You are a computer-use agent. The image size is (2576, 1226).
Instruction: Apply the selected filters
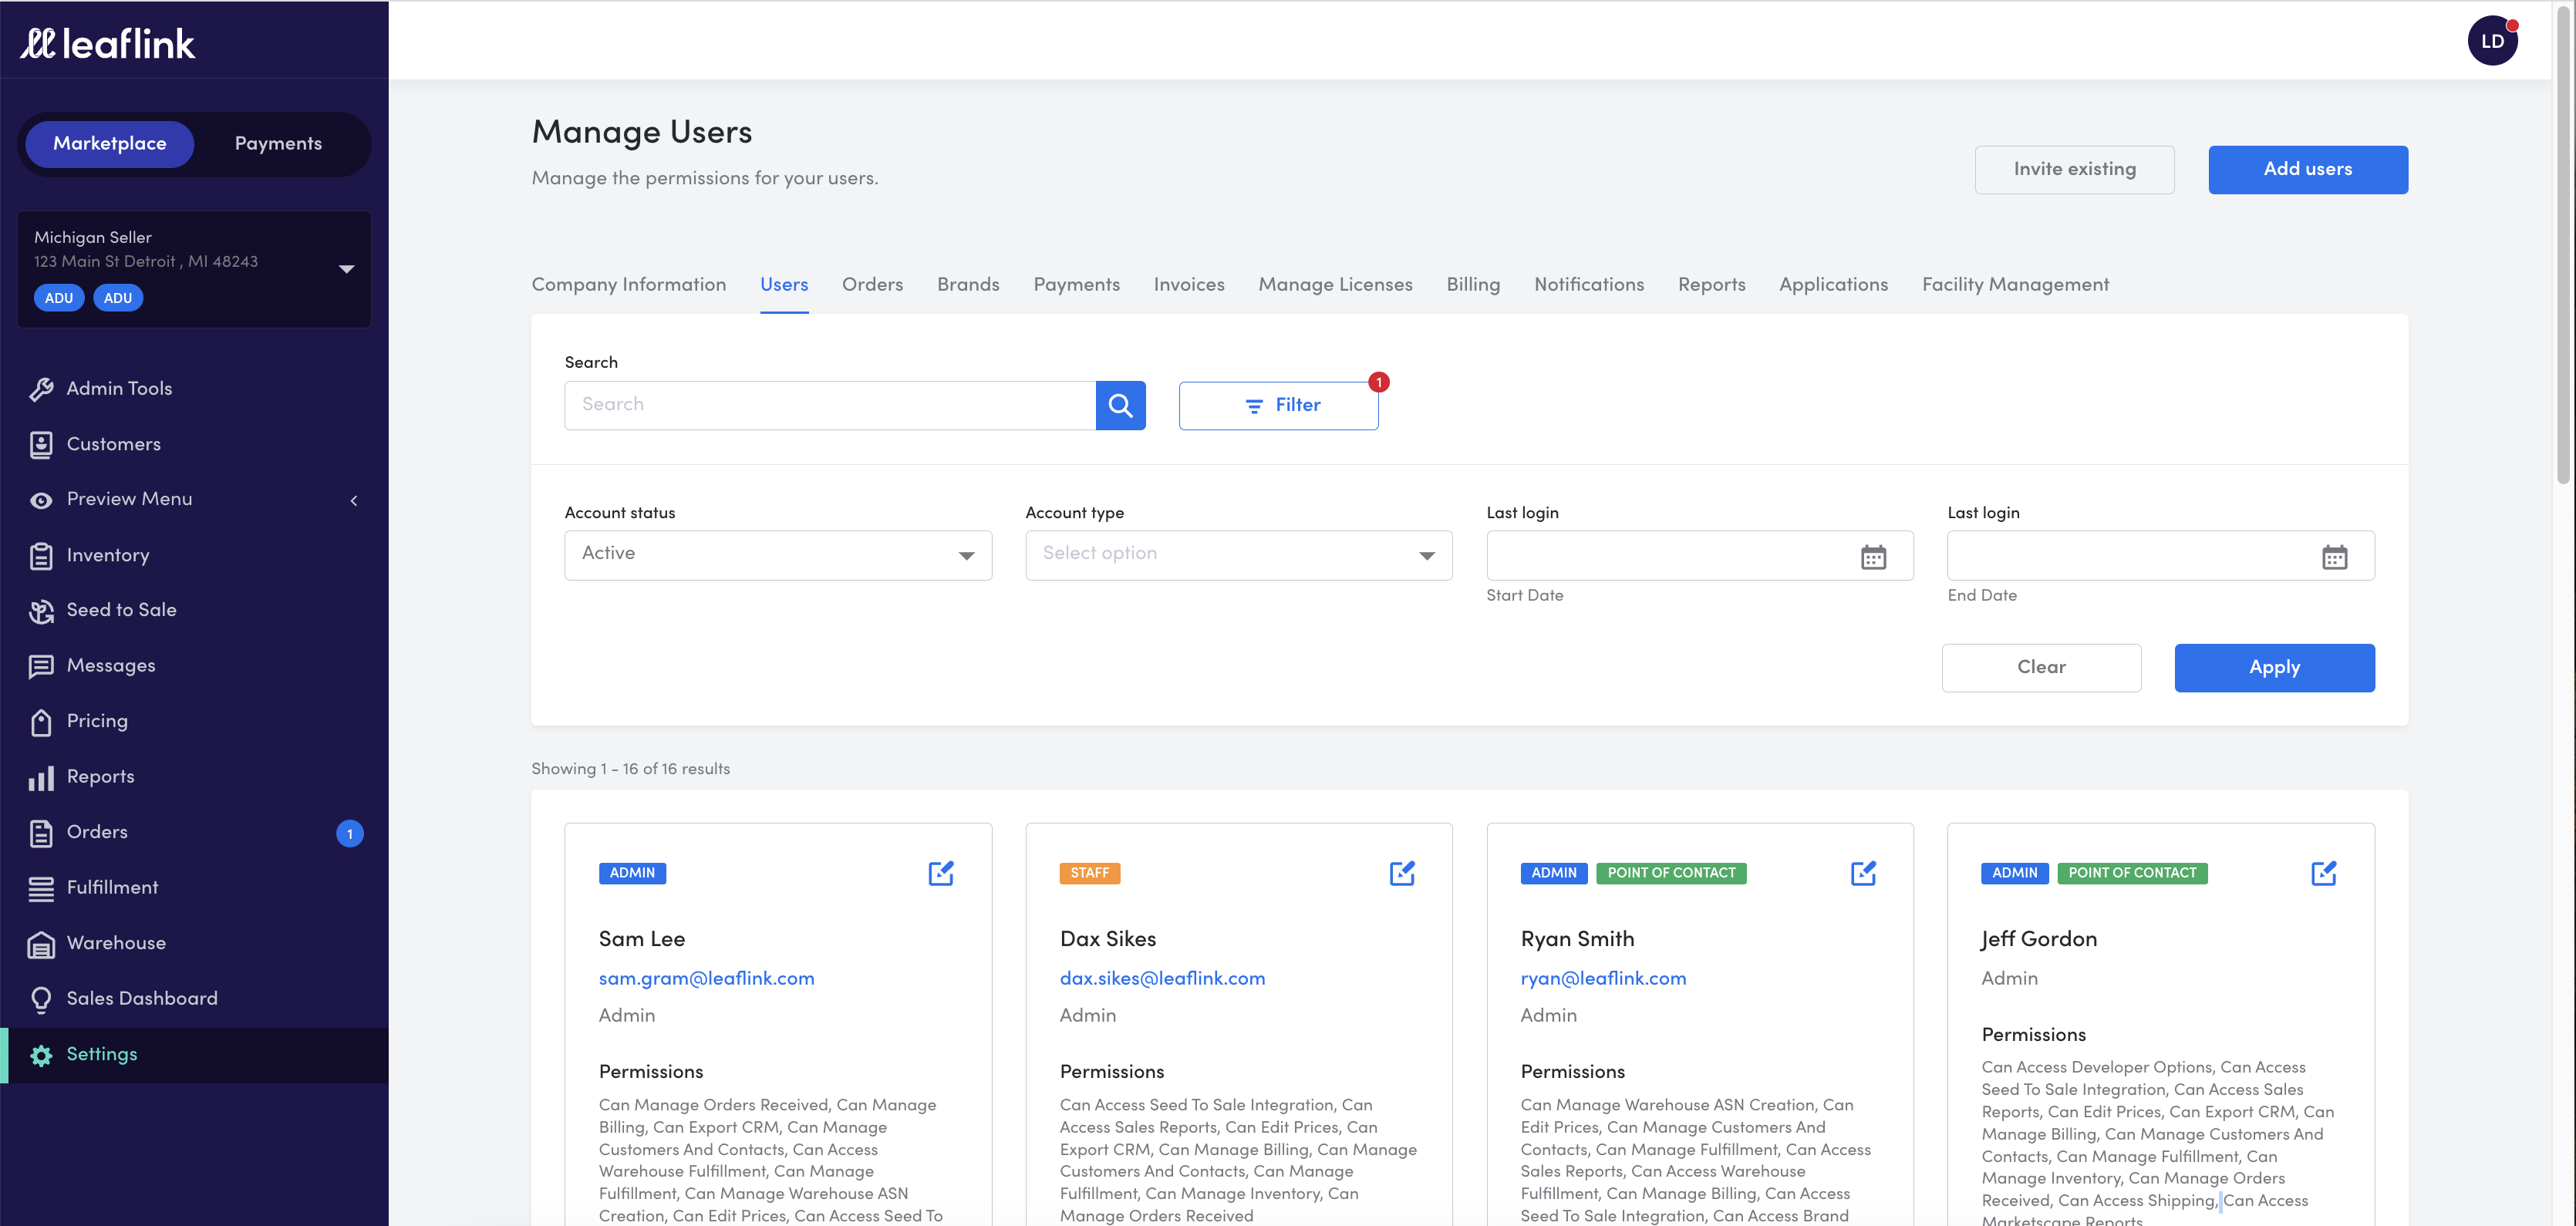[x=2274, y=668]
